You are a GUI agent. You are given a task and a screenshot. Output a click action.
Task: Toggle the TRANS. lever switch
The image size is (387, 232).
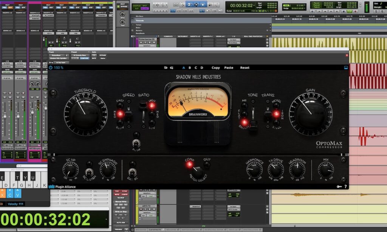pyautogui.click(x=268, y=114)
